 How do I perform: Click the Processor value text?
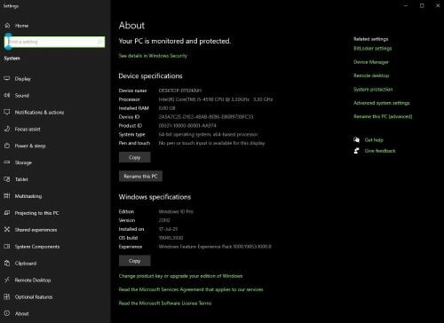pos(216,99)
